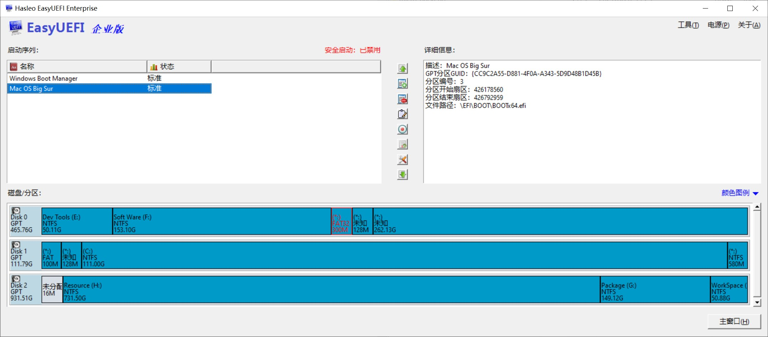768x337 pixels.
Task: Select Windows Boot Manager entry
Action: click(x=109, y=78)
